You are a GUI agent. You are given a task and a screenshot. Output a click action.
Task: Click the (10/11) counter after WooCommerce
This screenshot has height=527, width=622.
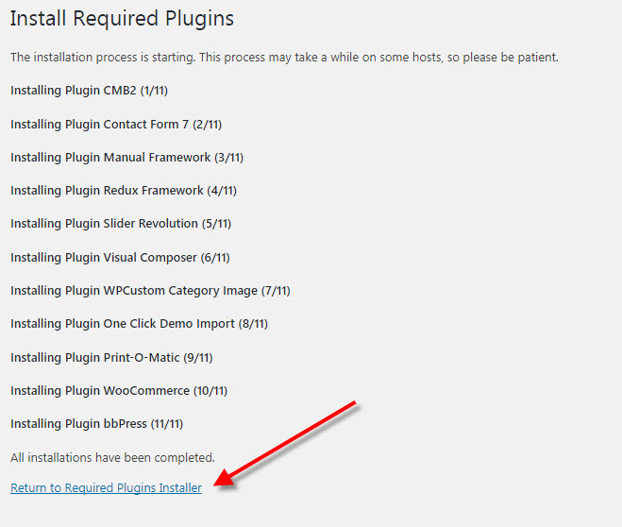click(x=210, y=390)
